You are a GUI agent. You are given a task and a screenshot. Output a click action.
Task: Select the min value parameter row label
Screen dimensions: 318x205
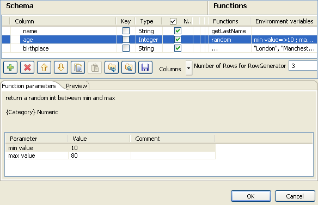coord(36,148)
